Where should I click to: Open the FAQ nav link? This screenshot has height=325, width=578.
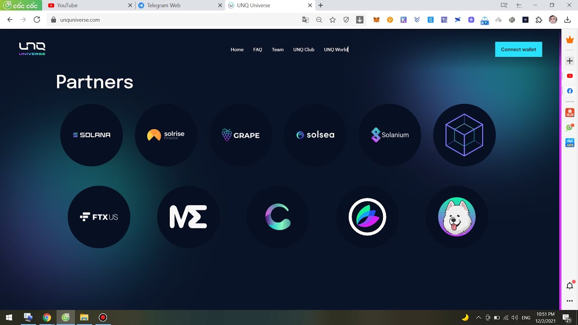pyautogui.click(x=257, y=50)
